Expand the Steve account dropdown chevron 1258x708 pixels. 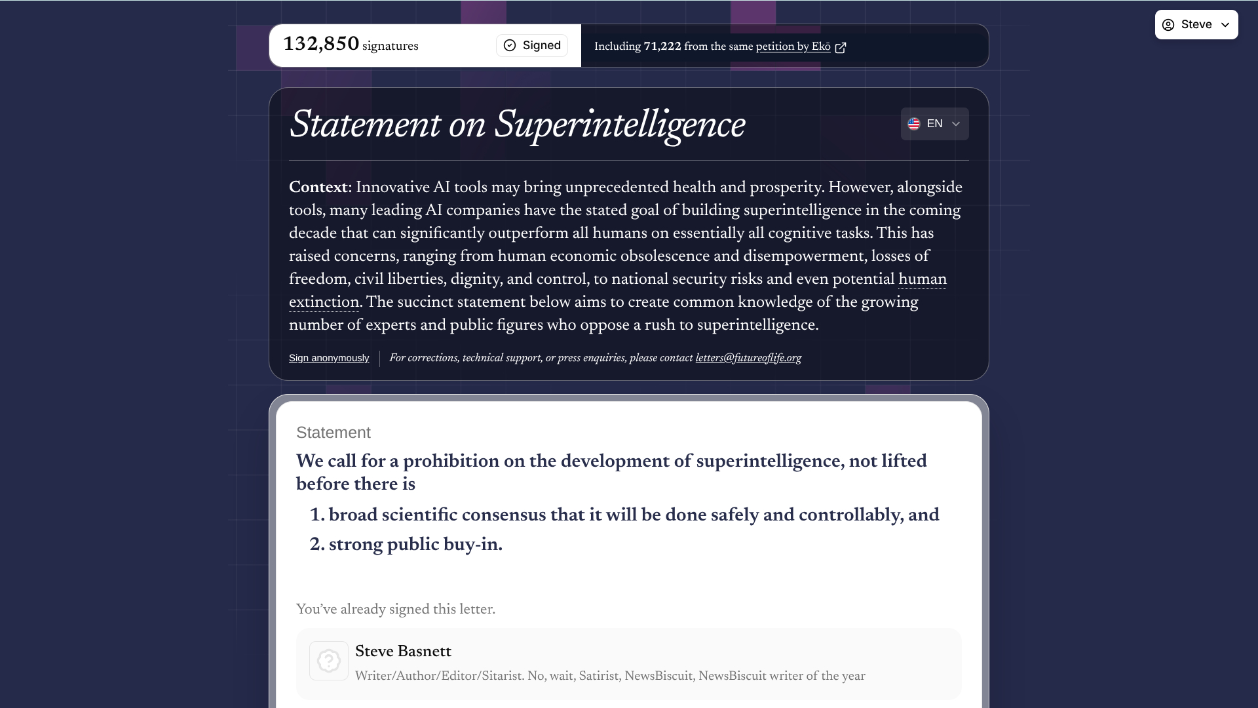click(x=1225, y=25)
